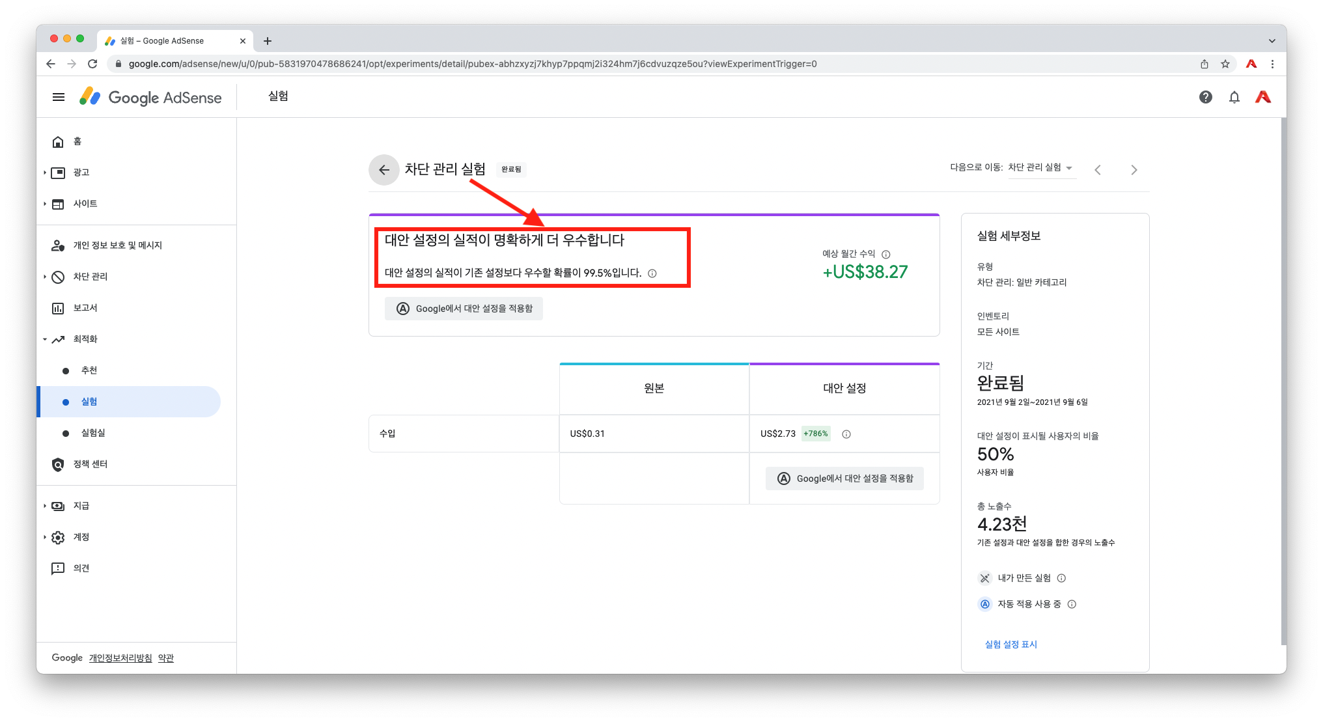1323x722 pixels.
Task: Go to 정책 센터 in sidebar
Action: [90, 464]
